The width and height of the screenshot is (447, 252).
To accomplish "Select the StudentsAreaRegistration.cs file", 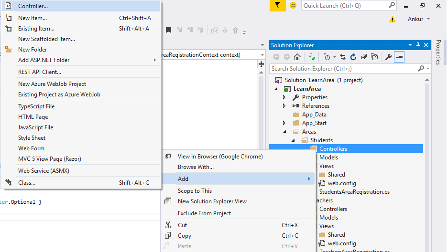I will click(354, 192).
